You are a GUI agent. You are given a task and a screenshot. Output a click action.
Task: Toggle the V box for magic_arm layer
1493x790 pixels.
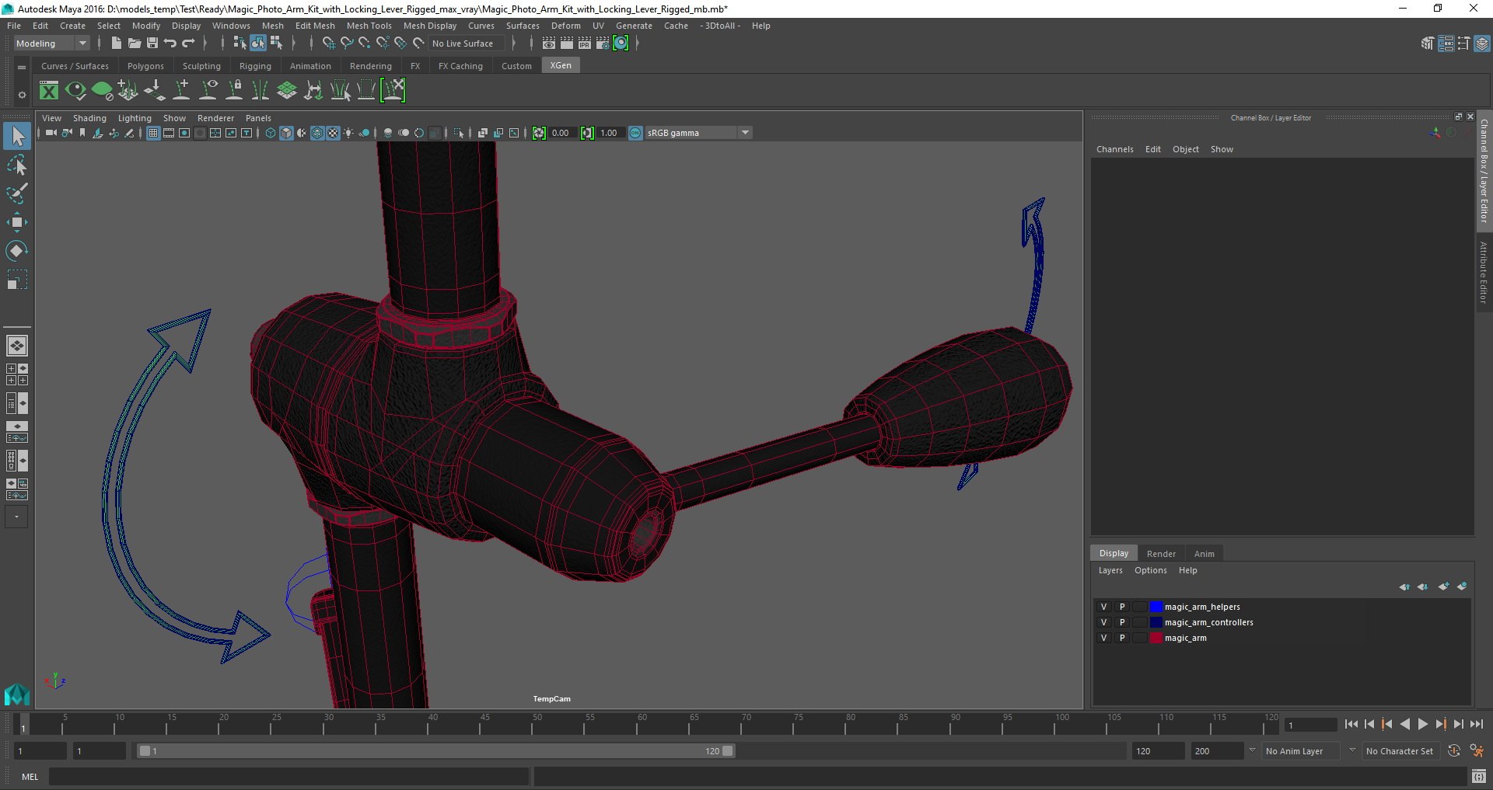(x=1103, y=638)
